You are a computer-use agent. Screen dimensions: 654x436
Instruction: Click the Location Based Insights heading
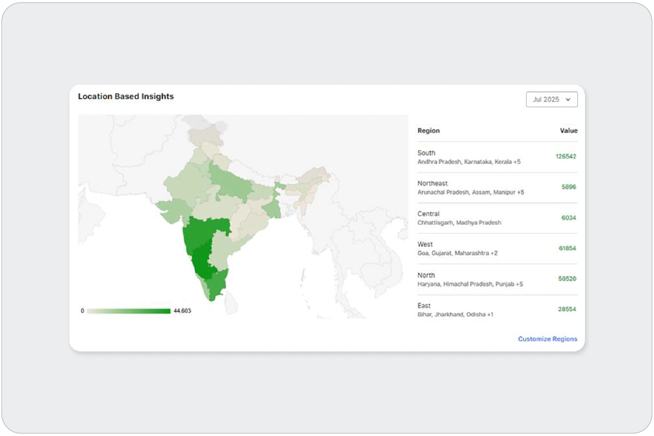(126, 96)
